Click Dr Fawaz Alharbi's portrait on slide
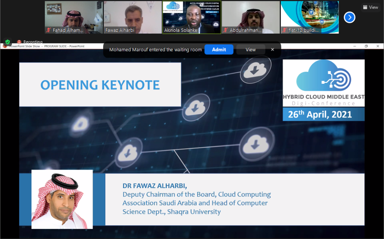This screenshot has width=384, height=239. tap(62, 199)
